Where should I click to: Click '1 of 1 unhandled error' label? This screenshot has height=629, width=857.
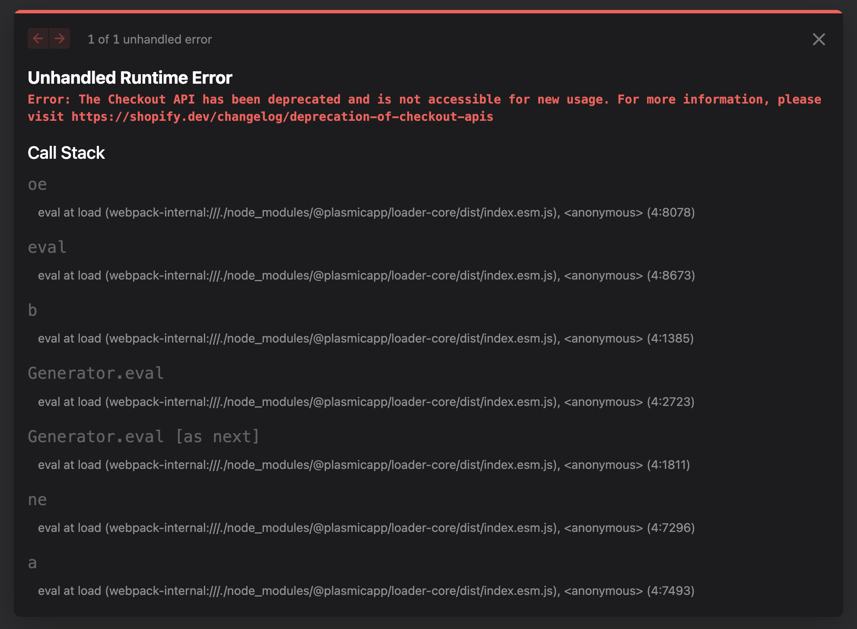[x=149, y=39]
